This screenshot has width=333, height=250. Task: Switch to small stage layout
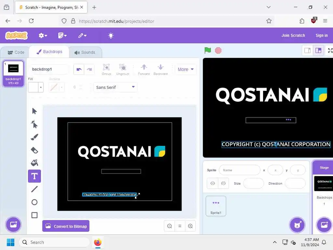[308, 50]
